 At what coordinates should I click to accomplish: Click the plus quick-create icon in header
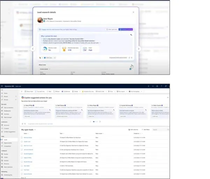(153, 86)
